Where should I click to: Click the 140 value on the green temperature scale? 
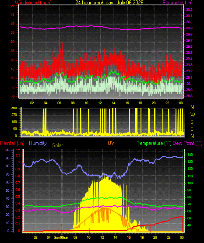tap(190, 155)
